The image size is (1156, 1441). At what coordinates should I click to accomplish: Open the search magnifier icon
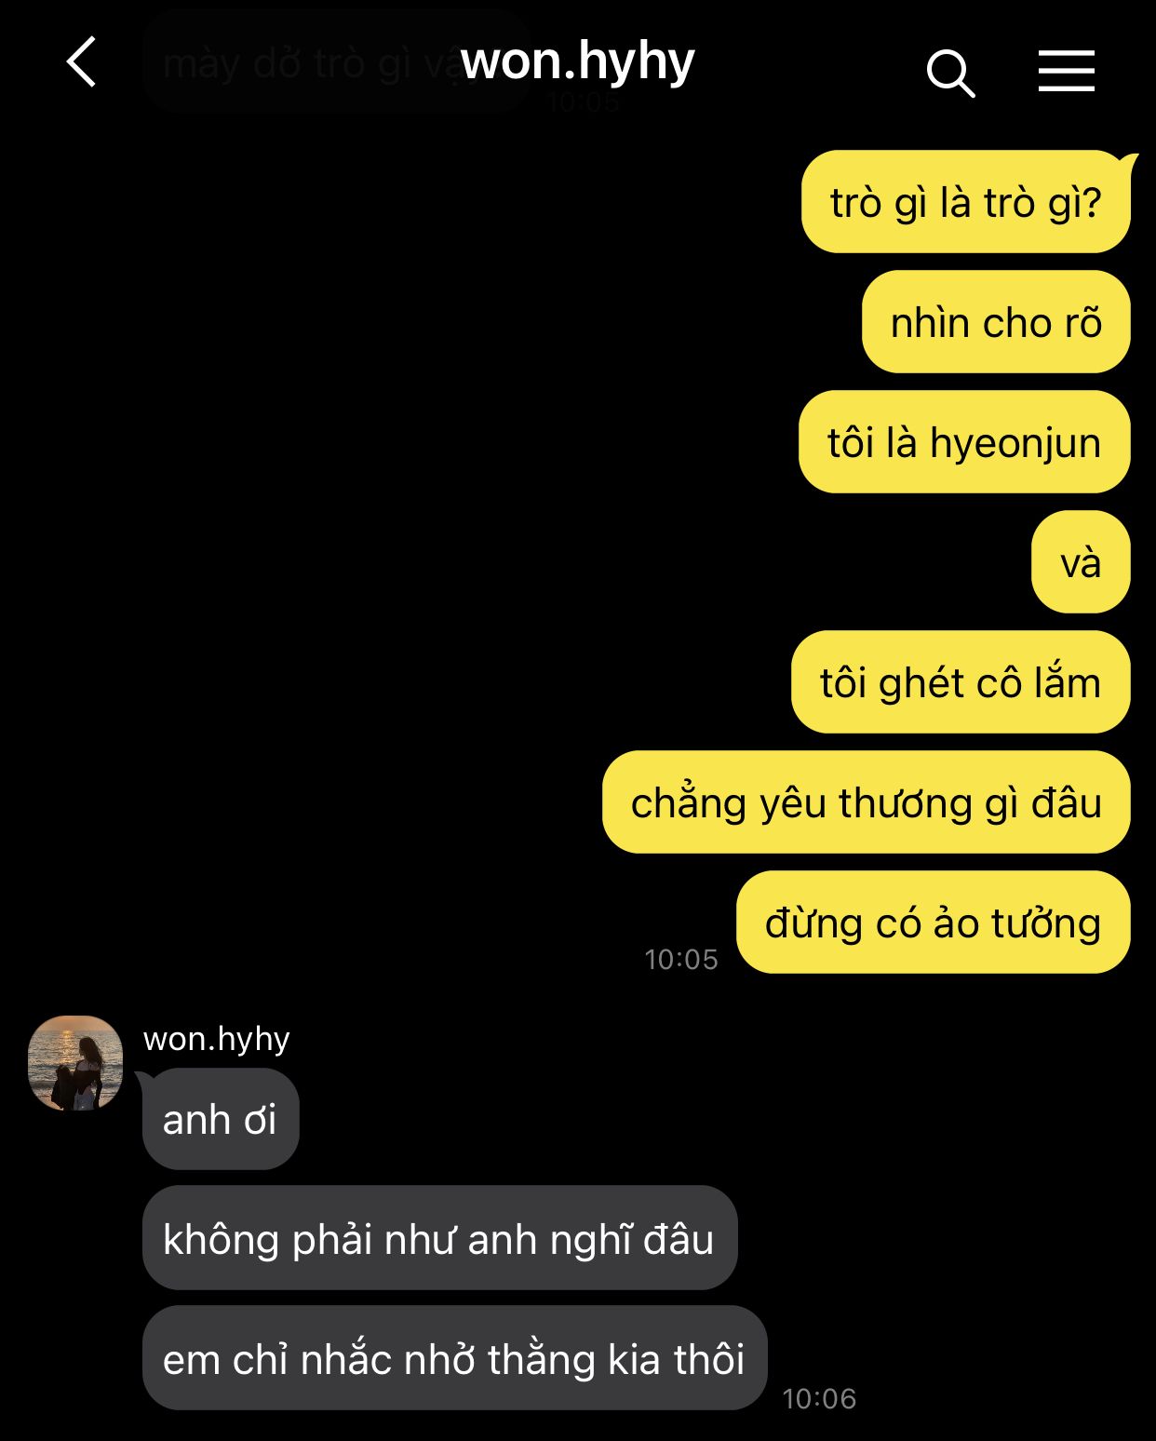(950, 74)
